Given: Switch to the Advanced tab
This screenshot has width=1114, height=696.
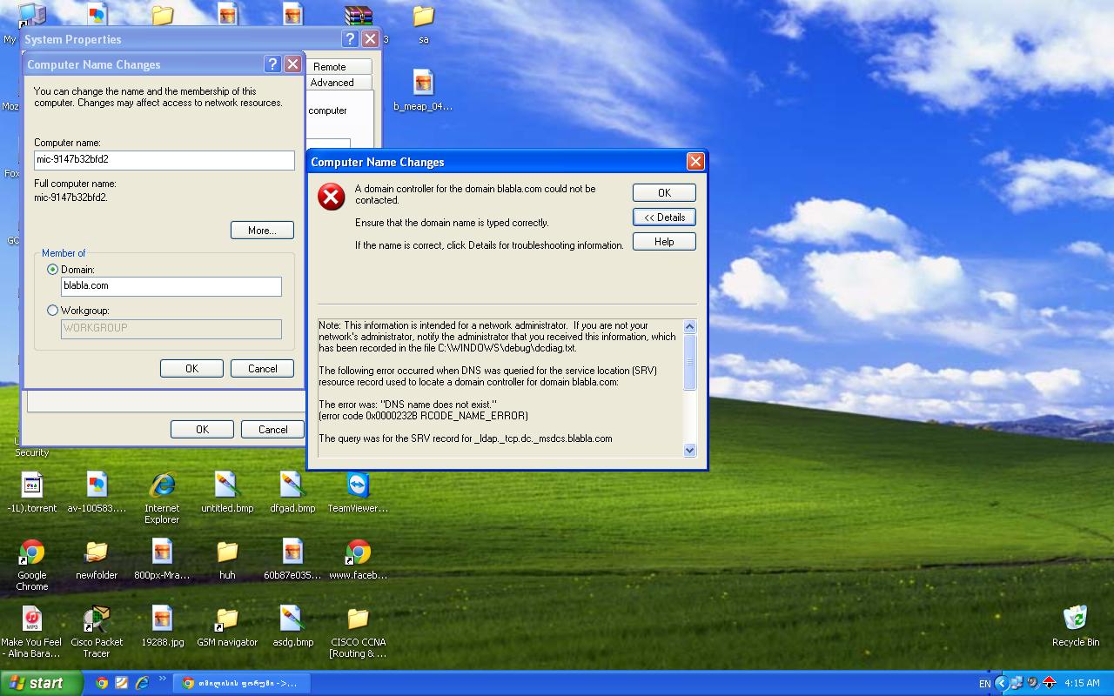Looking at the screenshot, I should click(338, 82).
